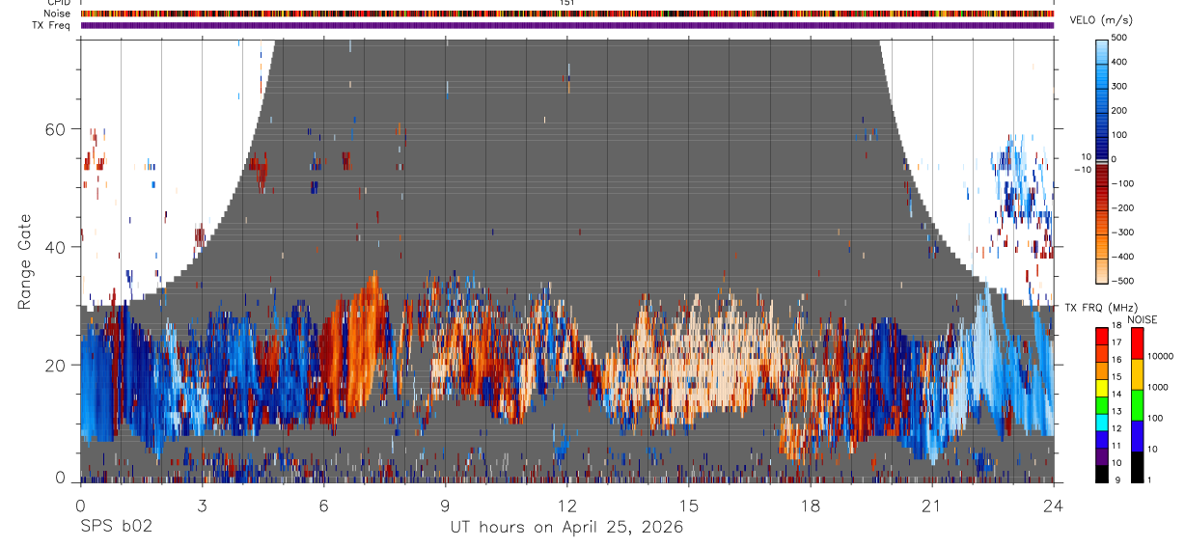Click the purple swatch in TX FRQ legend
The height and width of the screenshot is (547, 1185).
pyautogui.click(x=1101, y=456)
